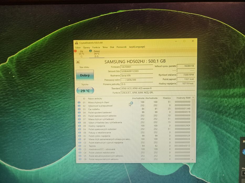Click status icon for attribute C3
The image size is (245, 183).
(80, 149)
